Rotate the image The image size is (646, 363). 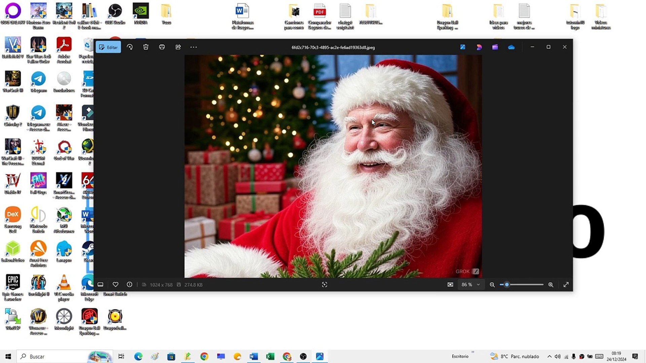[x=130, y=47]
